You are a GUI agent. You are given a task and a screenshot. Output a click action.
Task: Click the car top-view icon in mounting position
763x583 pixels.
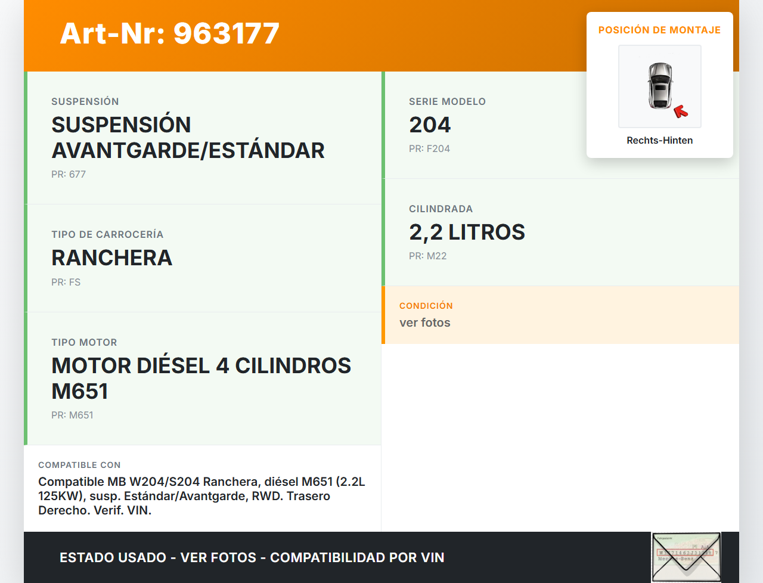[x=659, y=85]
